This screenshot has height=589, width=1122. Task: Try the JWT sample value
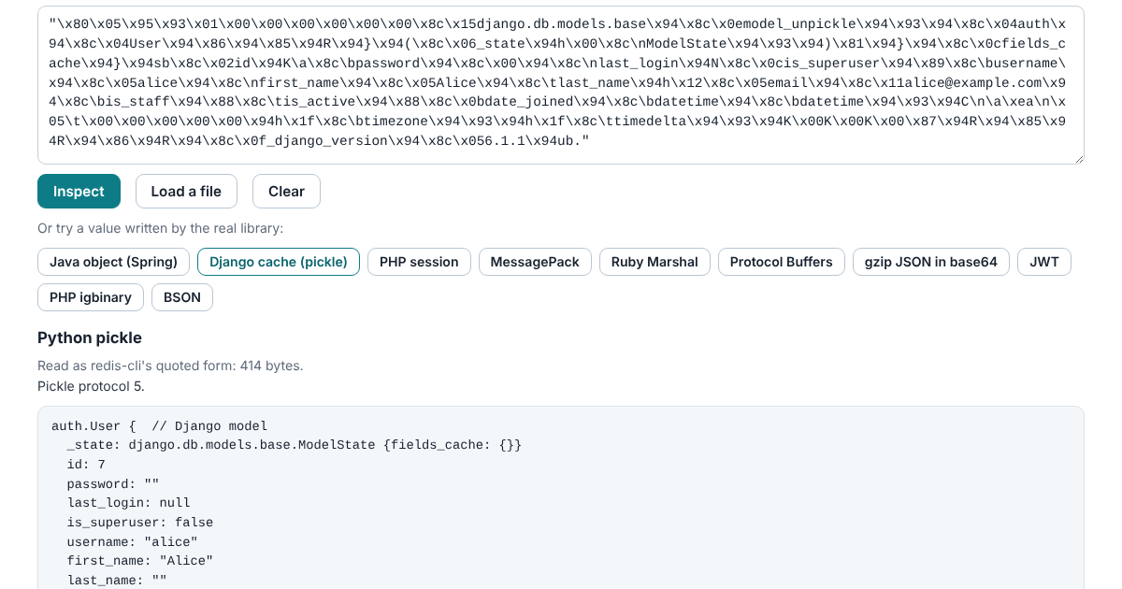click(x=1044, y=262)
